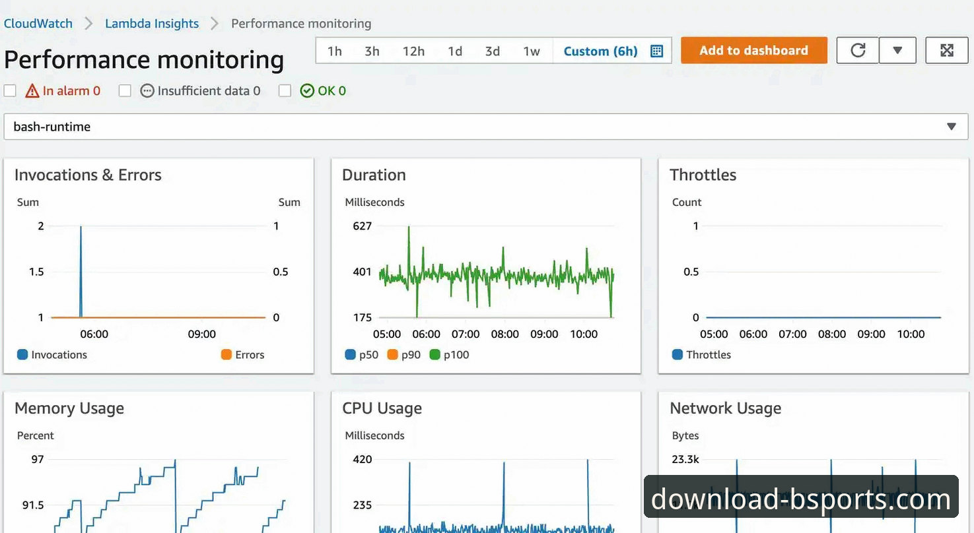Switch to the 1w time range

[x=532, y=51]
